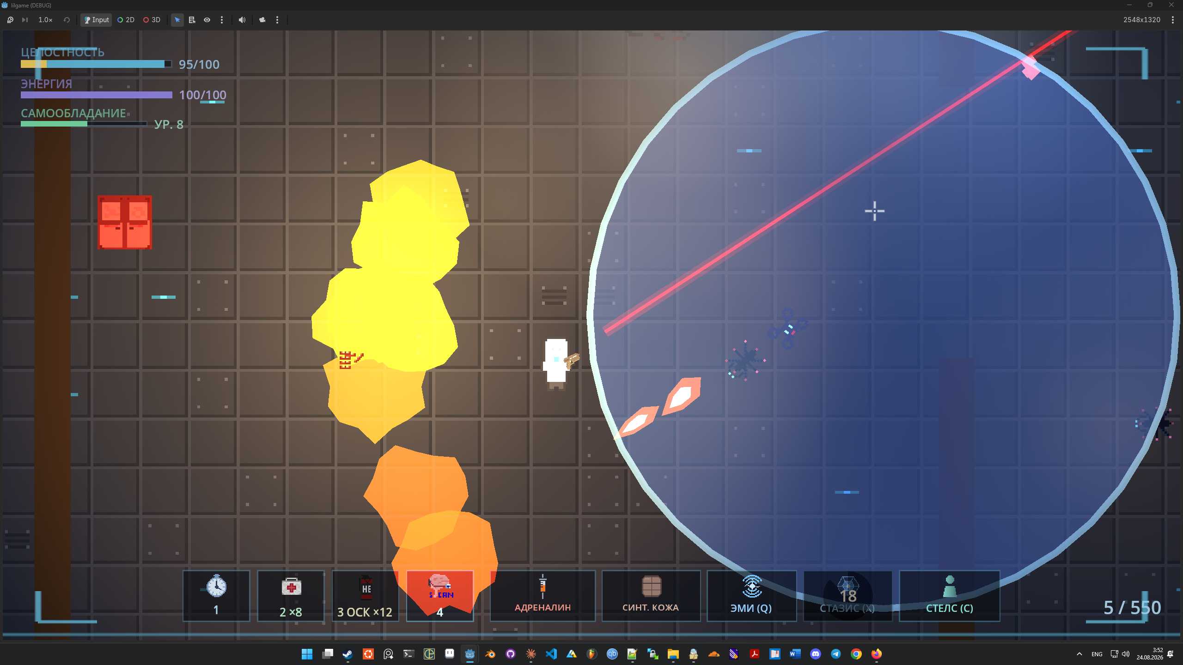The image size is (1183, 665).
Task: Select the stopwatch item slot 1
Action: [x=216, y=596]
